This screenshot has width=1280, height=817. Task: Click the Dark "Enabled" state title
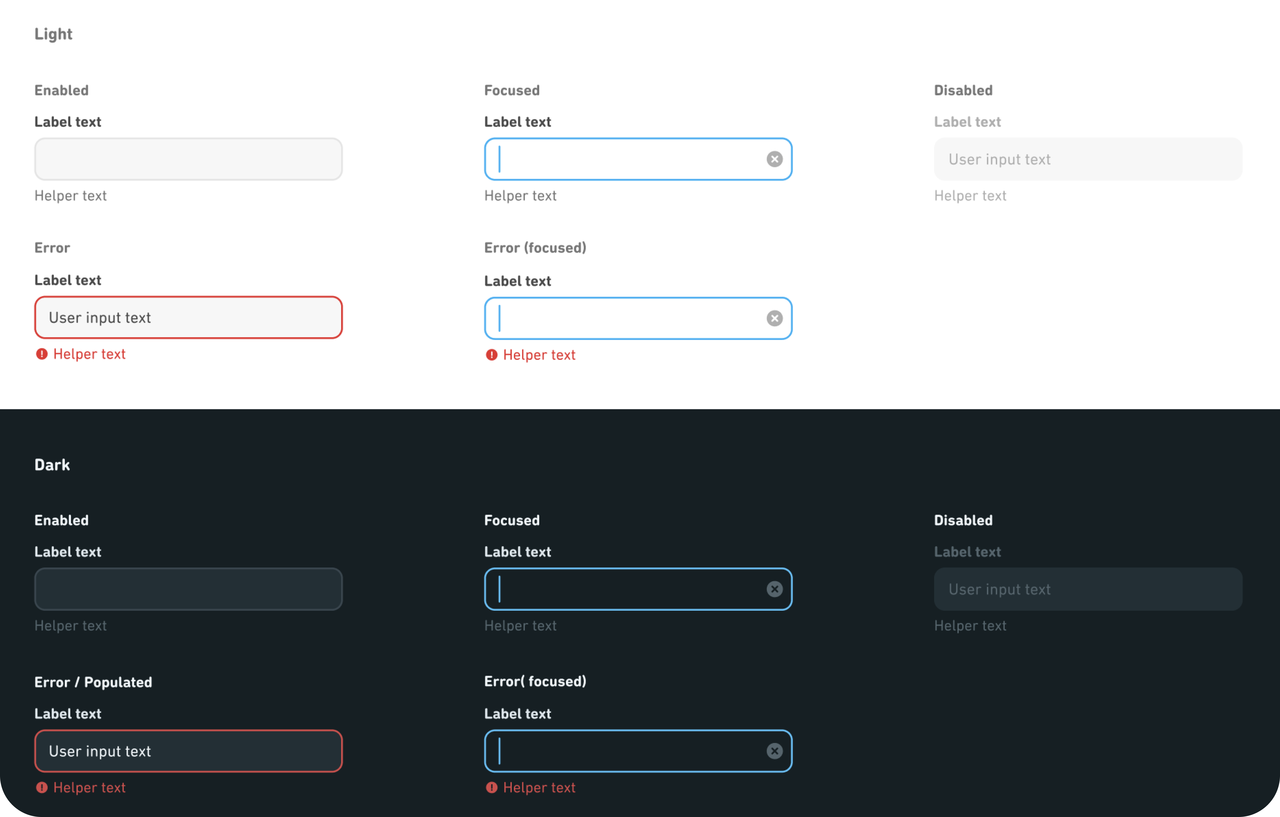pos(62,520)
